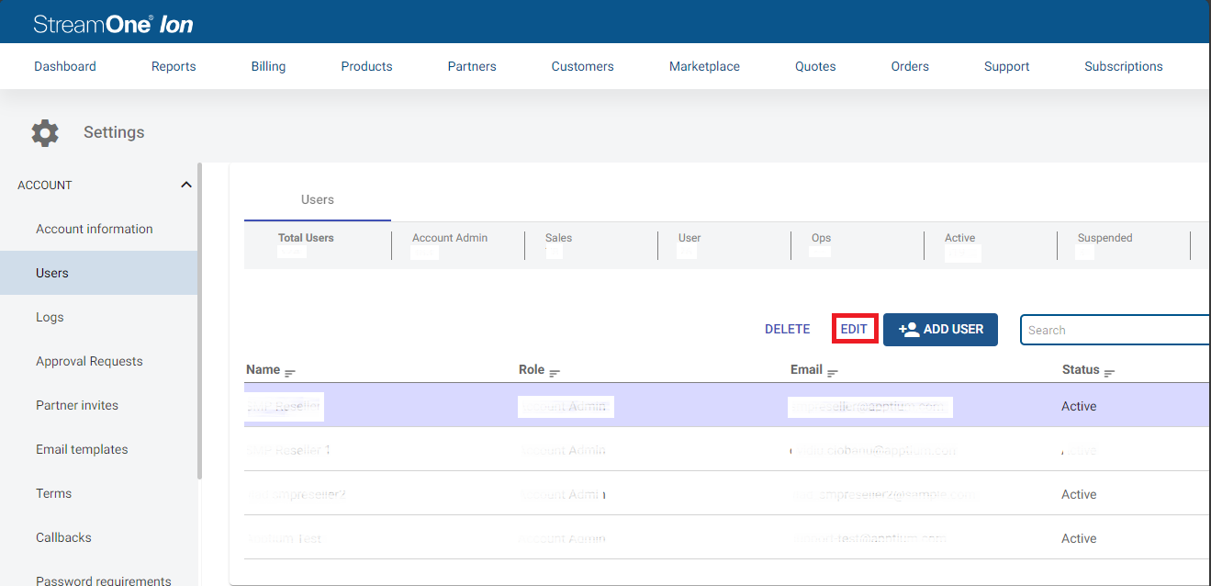Open Terms in the sidebar

click(53, 493)
